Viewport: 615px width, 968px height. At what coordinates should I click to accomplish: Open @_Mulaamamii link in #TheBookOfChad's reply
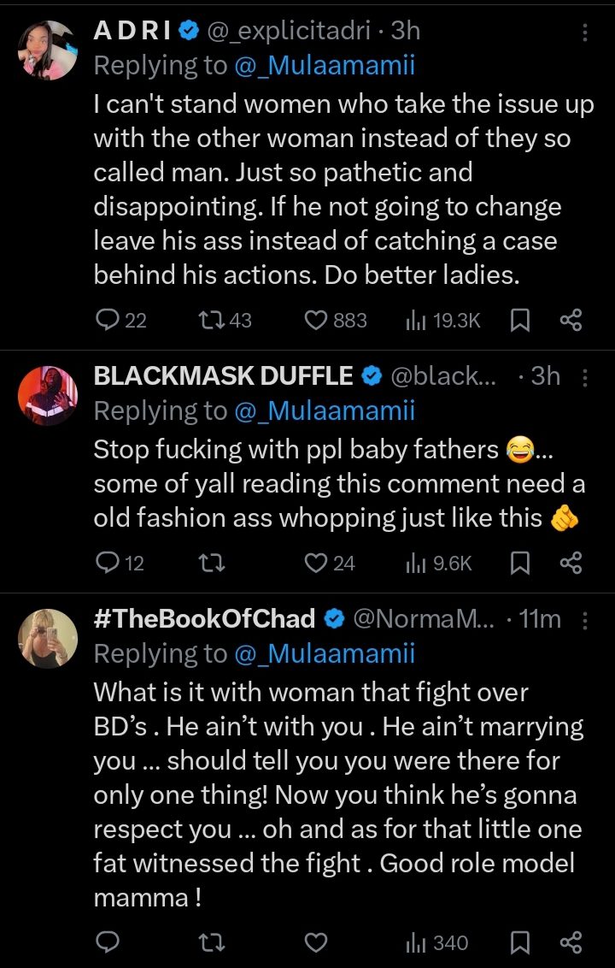click(324, 654)
